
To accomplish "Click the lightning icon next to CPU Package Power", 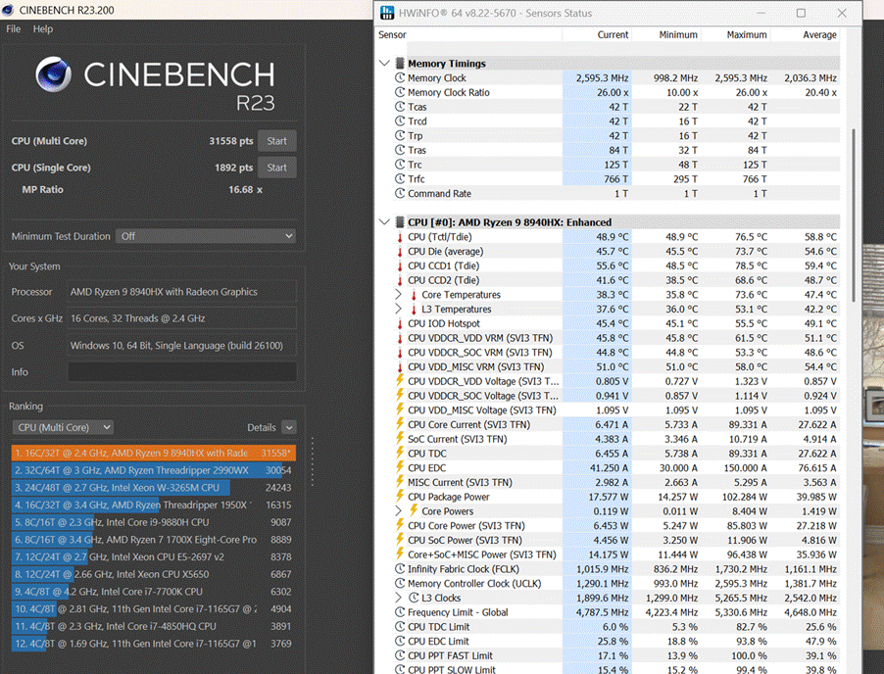I will point(400,497).
